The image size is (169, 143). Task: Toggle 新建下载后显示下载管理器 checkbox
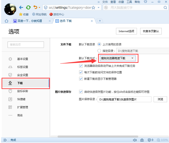81,79
